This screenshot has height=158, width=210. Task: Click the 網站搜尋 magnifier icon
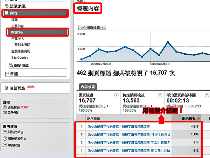coord(11,65)
